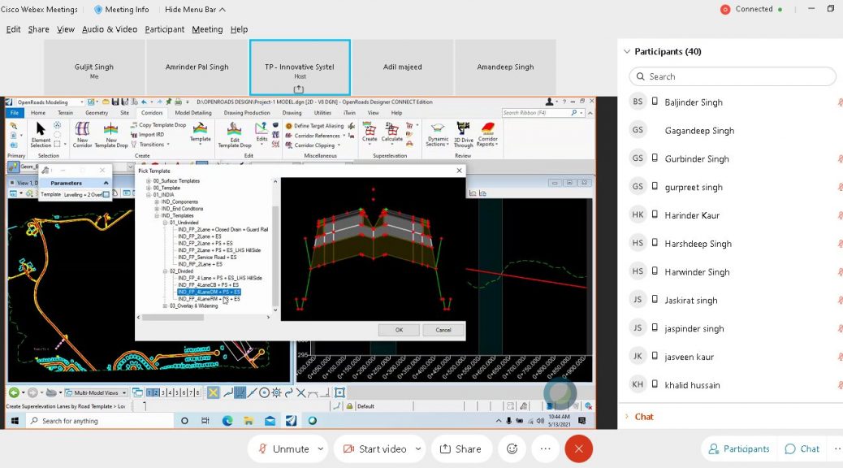The height and width of the screenshot is (468, 843).
Task: Toggle Unmute microphone in Webex
Action: click(x=283, y=448)
